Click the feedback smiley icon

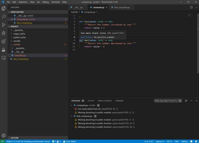point(191,141)
